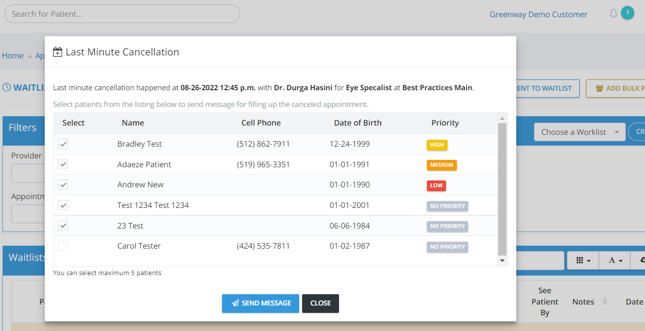Click the scroll up arrow in patient list
This screenshot has width=645, height=331.
pyautogui.click(x=502, y=118)
